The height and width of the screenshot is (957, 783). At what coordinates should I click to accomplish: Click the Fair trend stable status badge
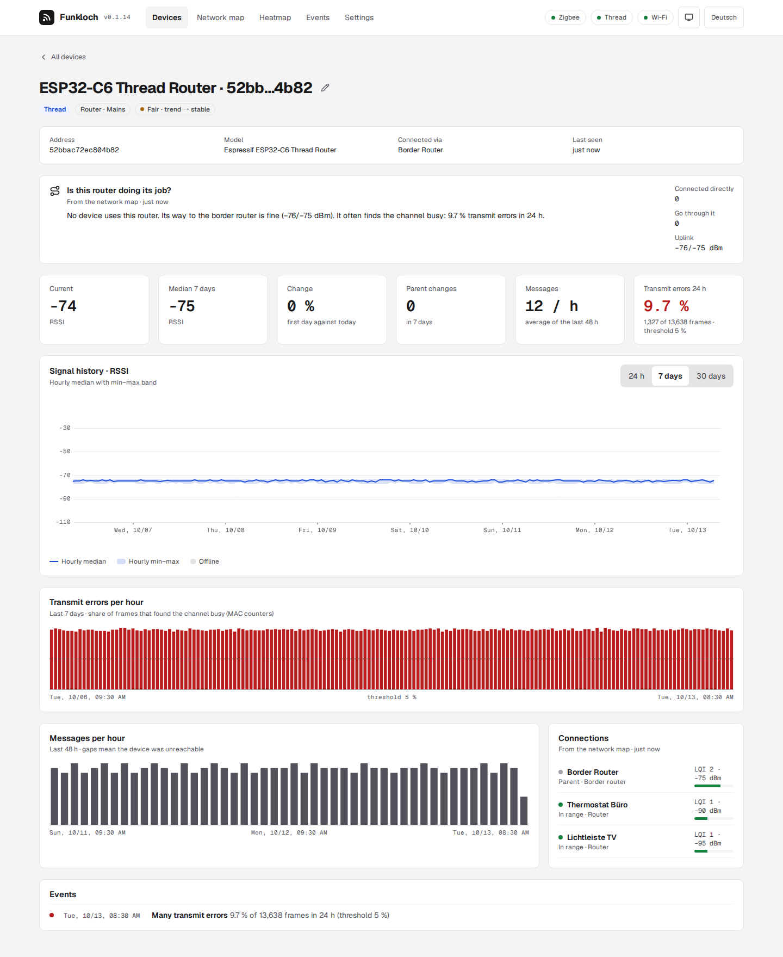click(x=175, y=109)
